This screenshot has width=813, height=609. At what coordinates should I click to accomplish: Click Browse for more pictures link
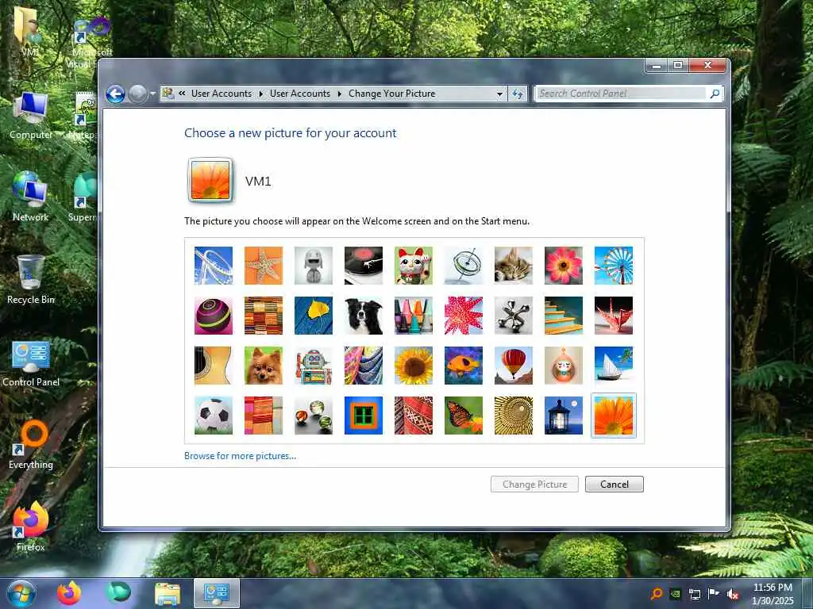(240, 456)
